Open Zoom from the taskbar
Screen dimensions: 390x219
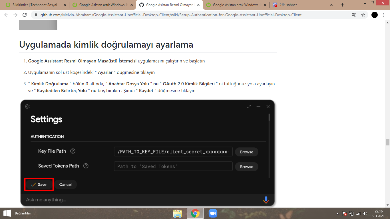(x=213, y=213)
